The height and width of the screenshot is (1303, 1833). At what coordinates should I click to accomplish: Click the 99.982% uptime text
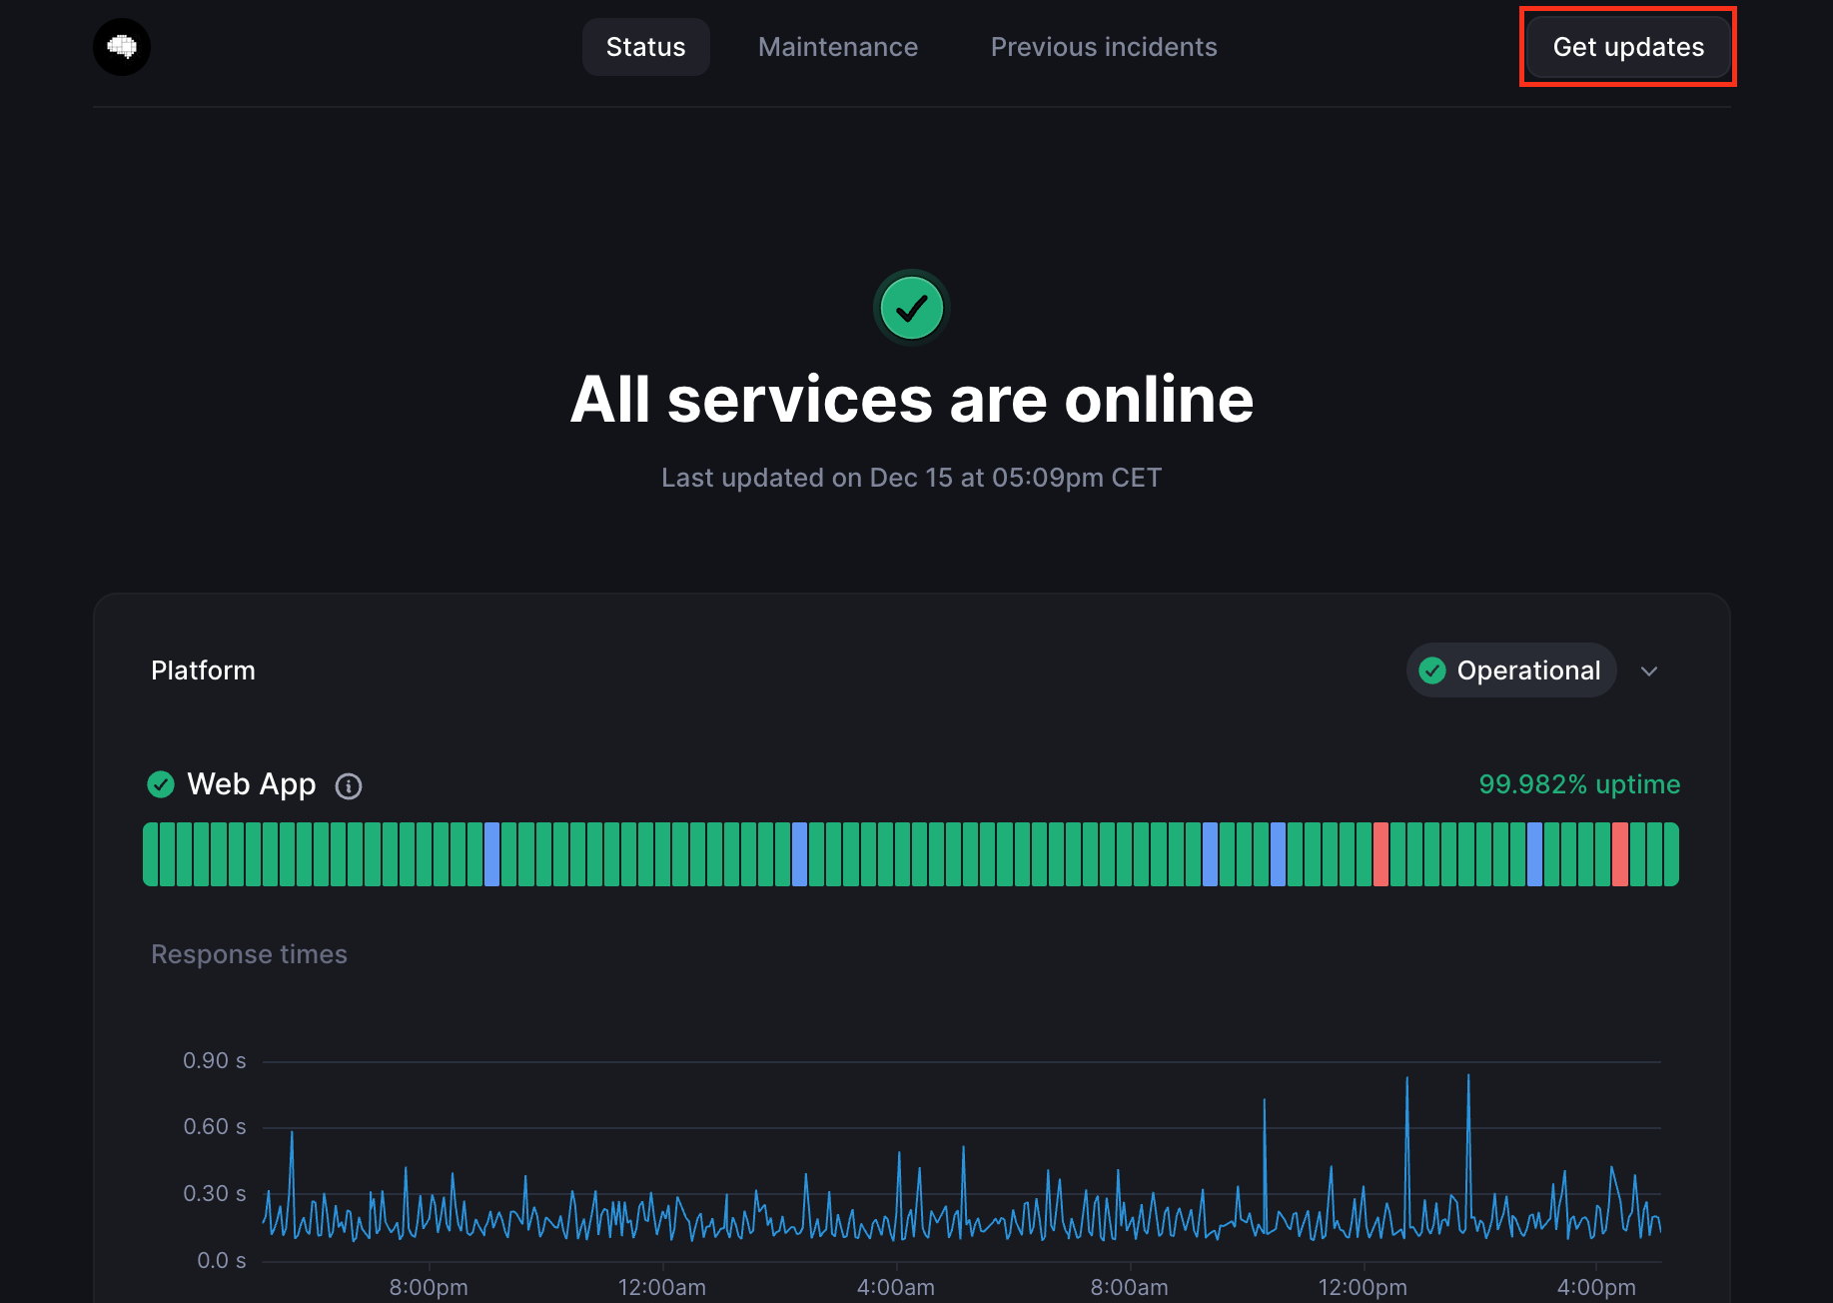(x=1578, y=784)
